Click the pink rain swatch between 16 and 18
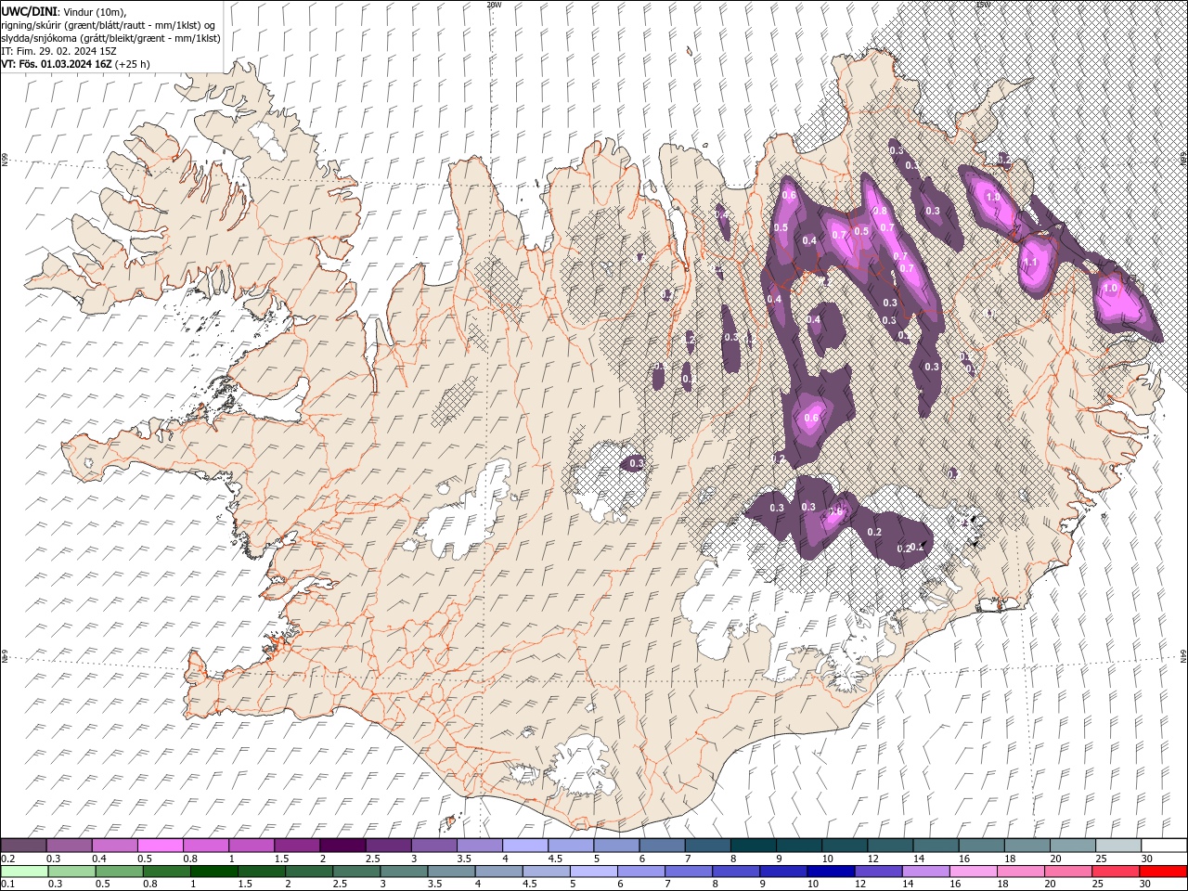Viewport: 1188px width, 891px height. (x=972, y=872)
